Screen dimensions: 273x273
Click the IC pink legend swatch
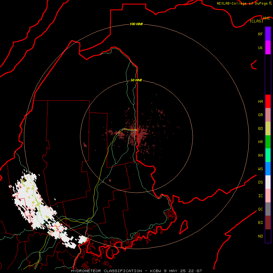click(x=268, y=196)
